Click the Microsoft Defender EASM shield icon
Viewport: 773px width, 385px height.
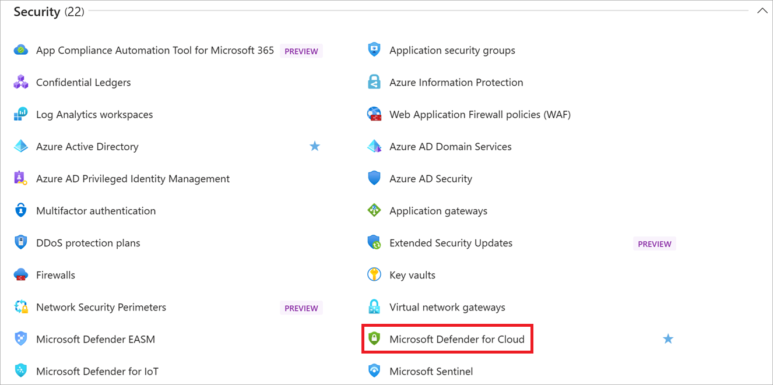(x=21, y=338)
